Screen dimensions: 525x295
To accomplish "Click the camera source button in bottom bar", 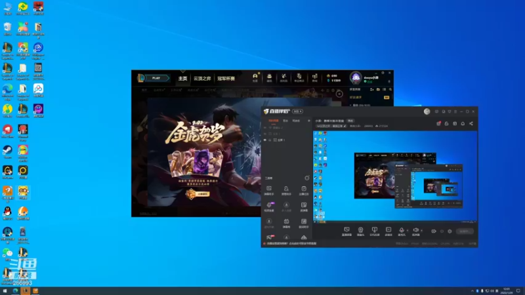I will (360, 231).
